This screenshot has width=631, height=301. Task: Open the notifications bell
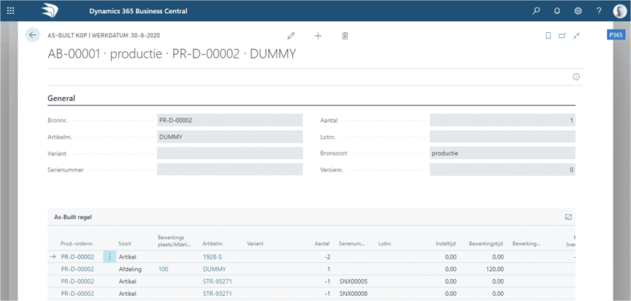557,11
